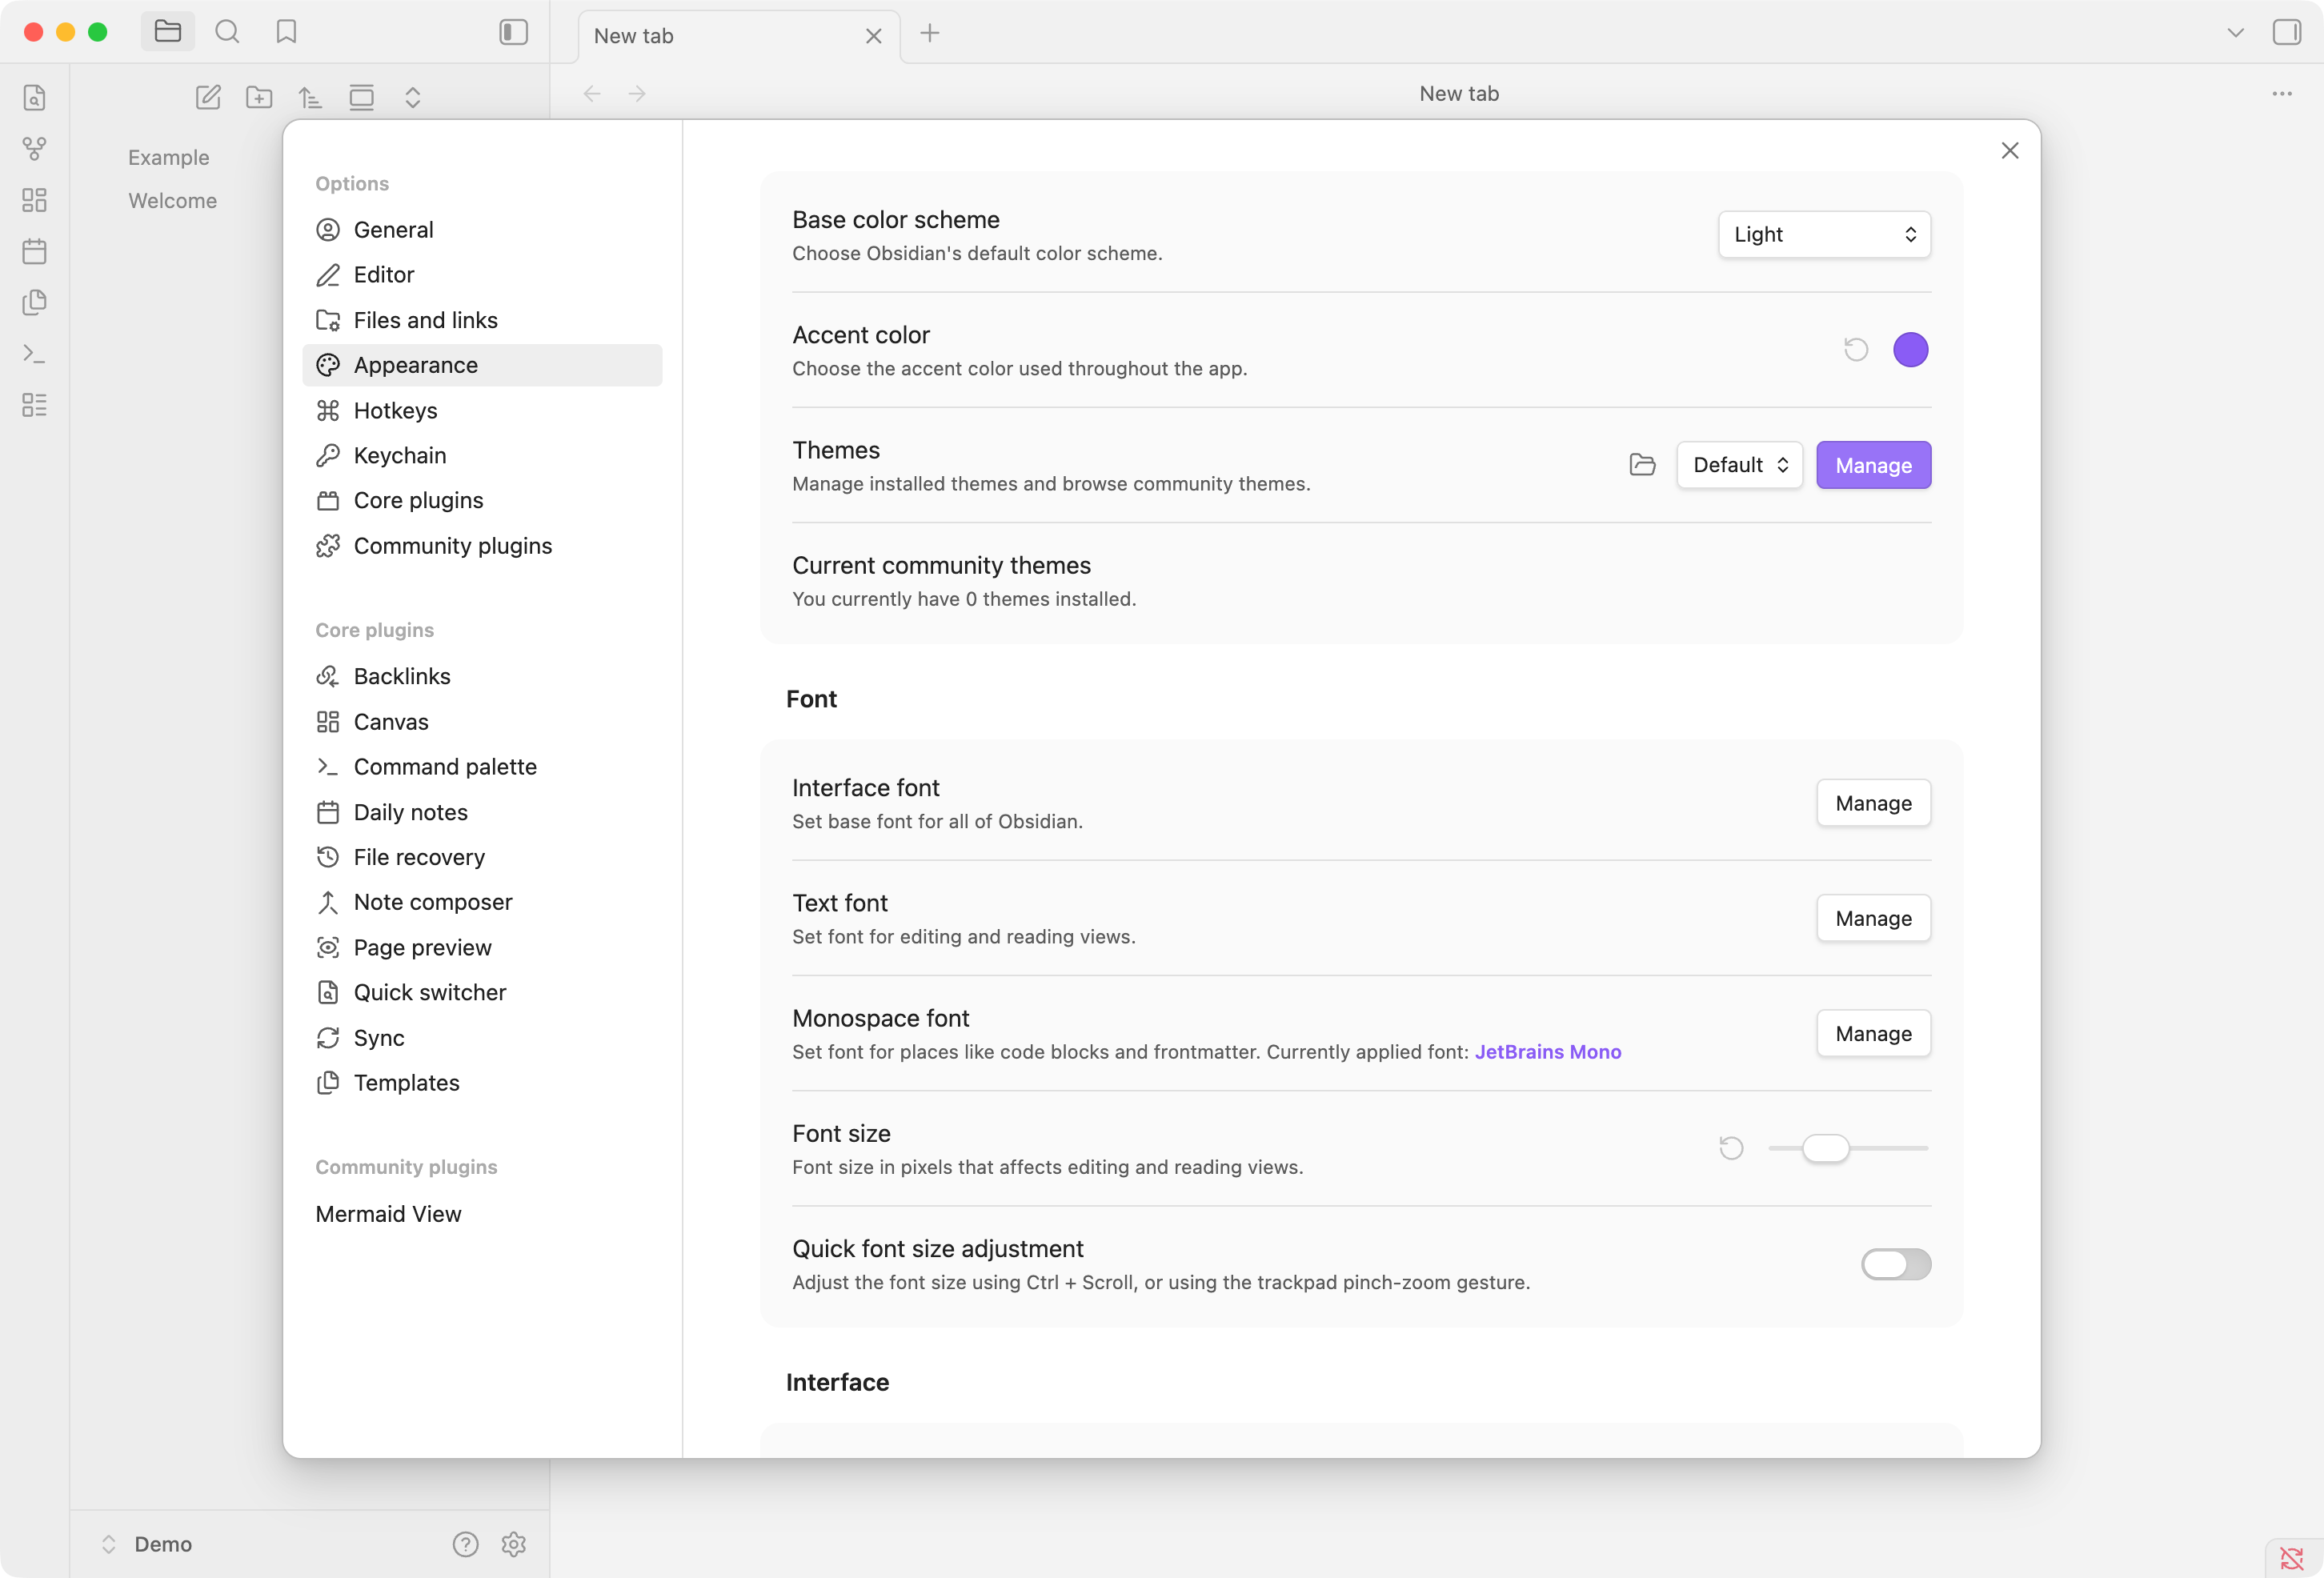
Task: Toggle the left sidebar
Action: 513,31
